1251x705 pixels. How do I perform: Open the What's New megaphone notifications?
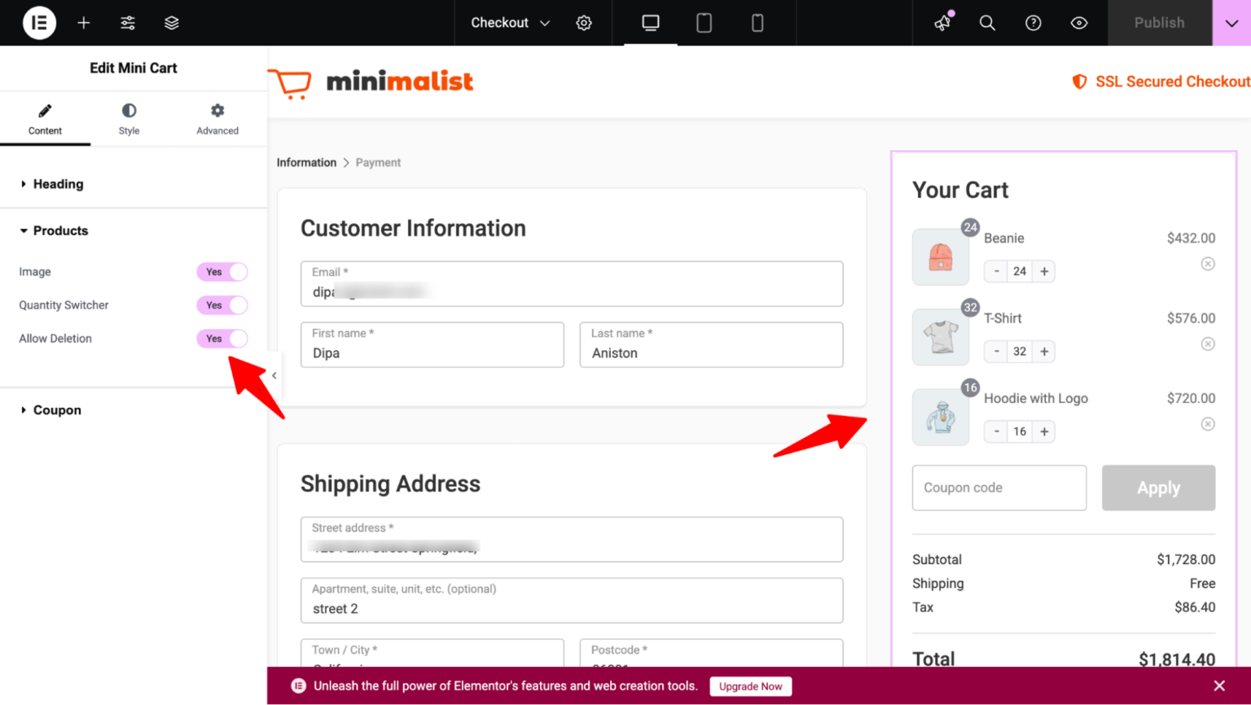[x=942, y=23]
